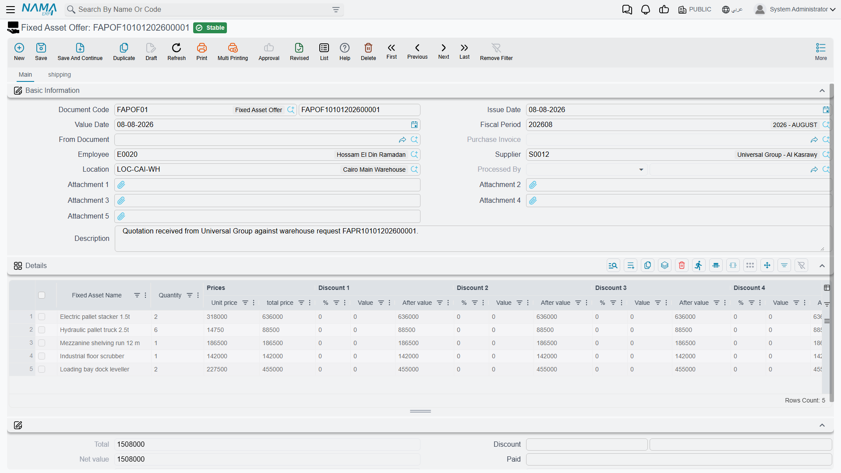
Task: Click the grid resize handle bar
Action: click(x=420, y=411)
